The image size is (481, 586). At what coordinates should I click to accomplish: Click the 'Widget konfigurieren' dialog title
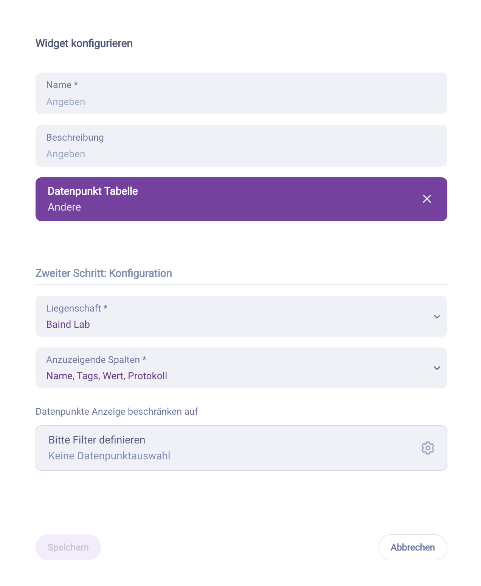pyautogui.click(x=84, y=43)
